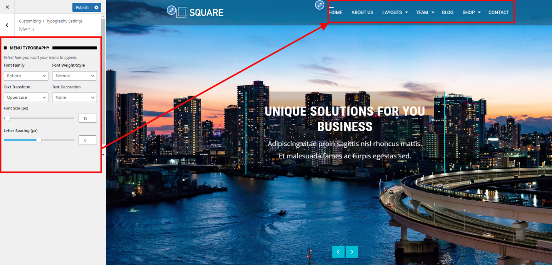This screenshot has width=552, height=265.
Task: Show the next slide with the right arrow
Action: click(352, 252)
